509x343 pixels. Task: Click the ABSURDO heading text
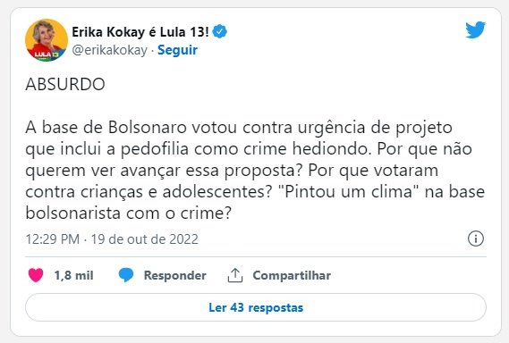[x=65, y=84]
